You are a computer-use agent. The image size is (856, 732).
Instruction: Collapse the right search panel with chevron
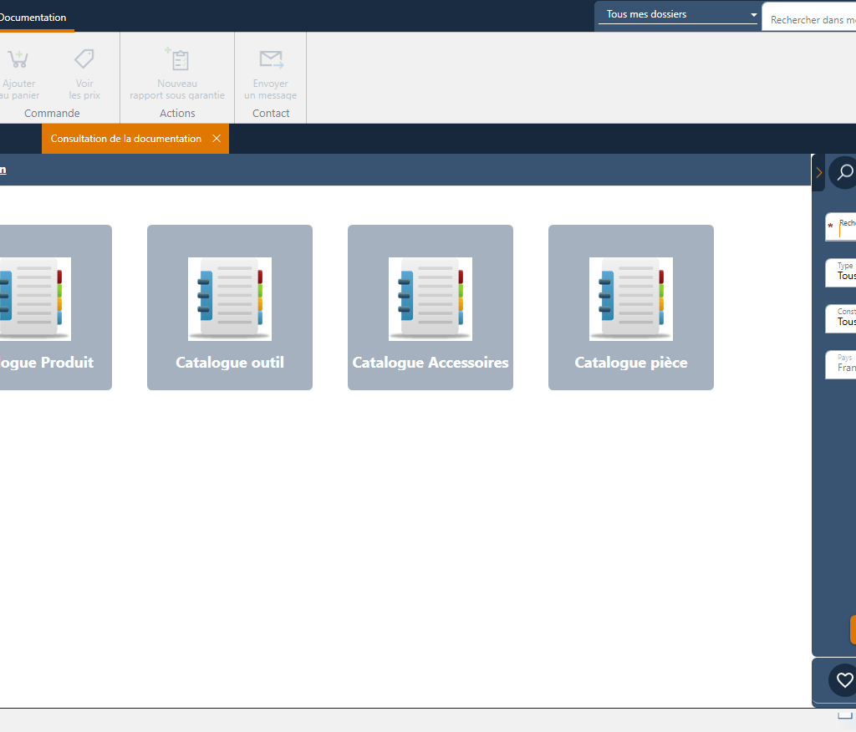(x=818, y=172)
